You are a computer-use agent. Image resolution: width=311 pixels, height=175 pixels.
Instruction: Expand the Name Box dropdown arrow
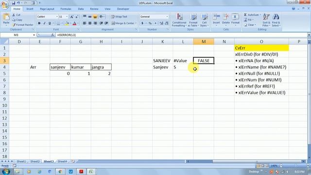pyautogui.click(x=34, y=35)
